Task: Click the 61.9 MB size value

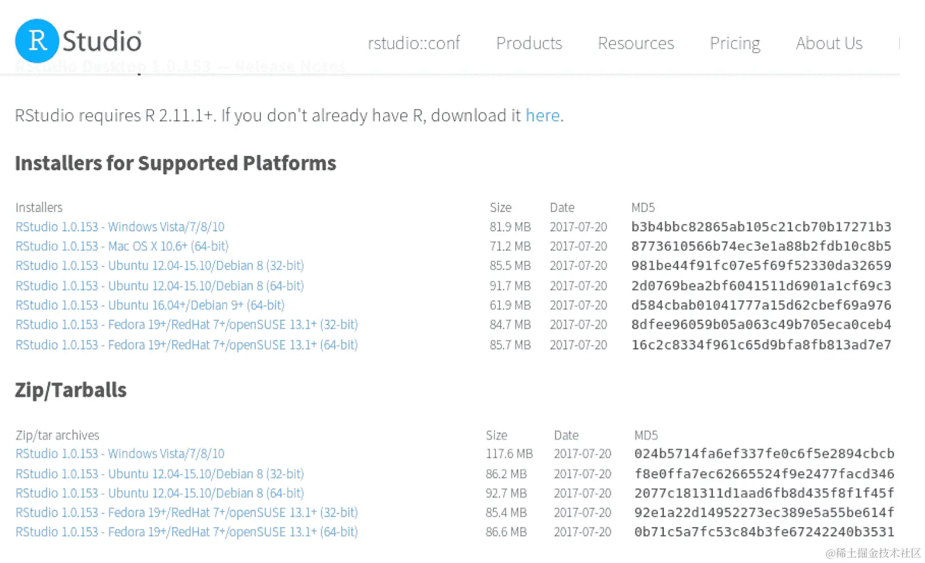Action: coord(510,305)
